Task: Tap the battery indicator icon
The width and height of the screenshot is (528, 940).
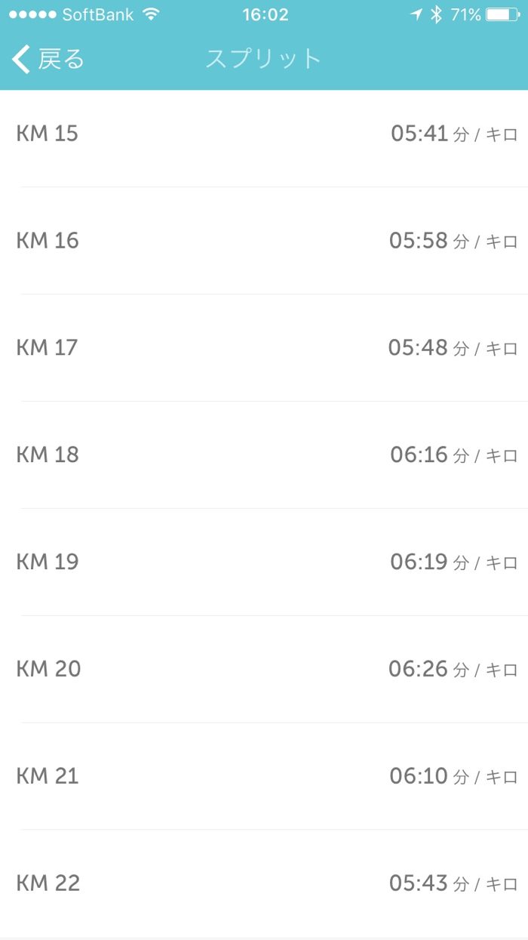Action: [502, 14]
